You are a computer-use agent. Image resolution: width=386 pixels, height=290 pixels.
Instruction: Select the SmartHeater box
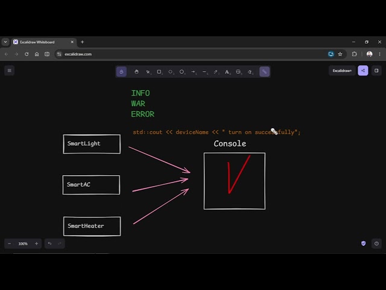[92, 227]
